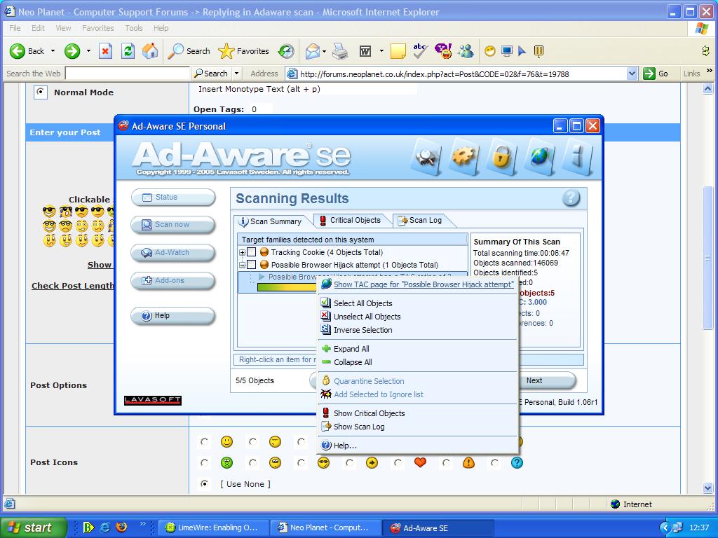
Task: Select the Normal Mode radio button
Action: pyautogui.click(x=40, y=92)
